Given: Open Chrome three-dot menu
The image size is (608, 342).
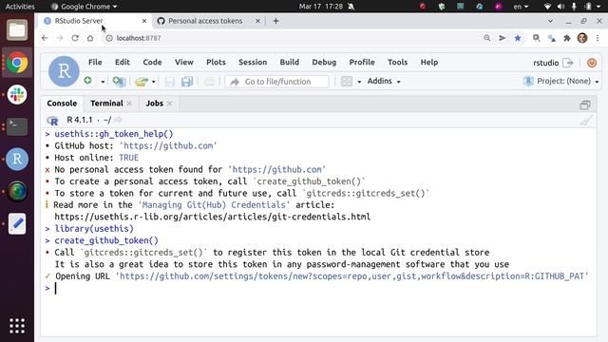Looking at the screenshot, I should coord(598,38).
